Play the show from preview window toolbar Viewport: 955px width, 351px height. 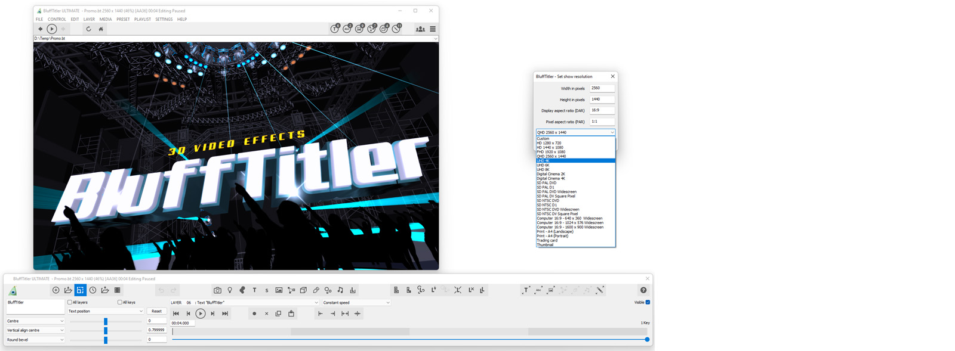(x=52, y=29)
